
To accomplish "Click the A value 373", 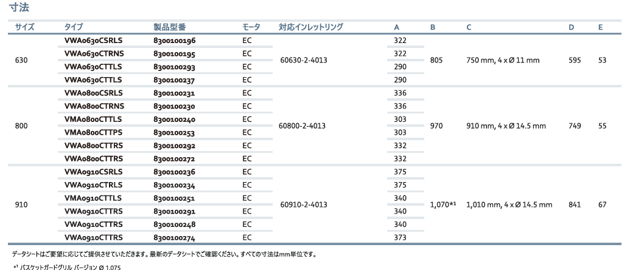I will click(x=400, y=238).
